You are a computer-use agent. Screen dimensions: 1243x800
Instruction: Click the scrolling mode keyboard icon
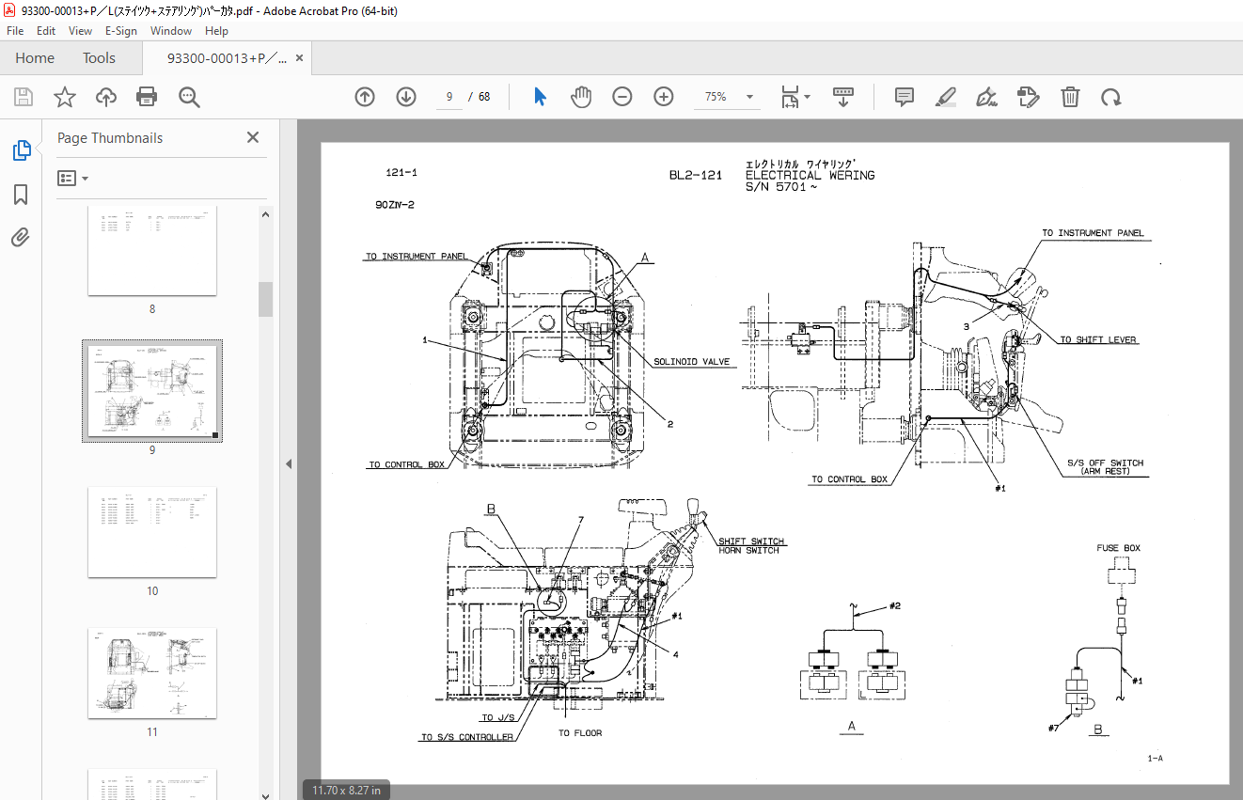pyautogui.click(x=842, y=97)
